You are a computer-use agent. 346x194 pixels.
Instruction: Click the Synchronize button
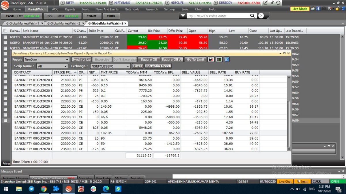pos(81,60)
